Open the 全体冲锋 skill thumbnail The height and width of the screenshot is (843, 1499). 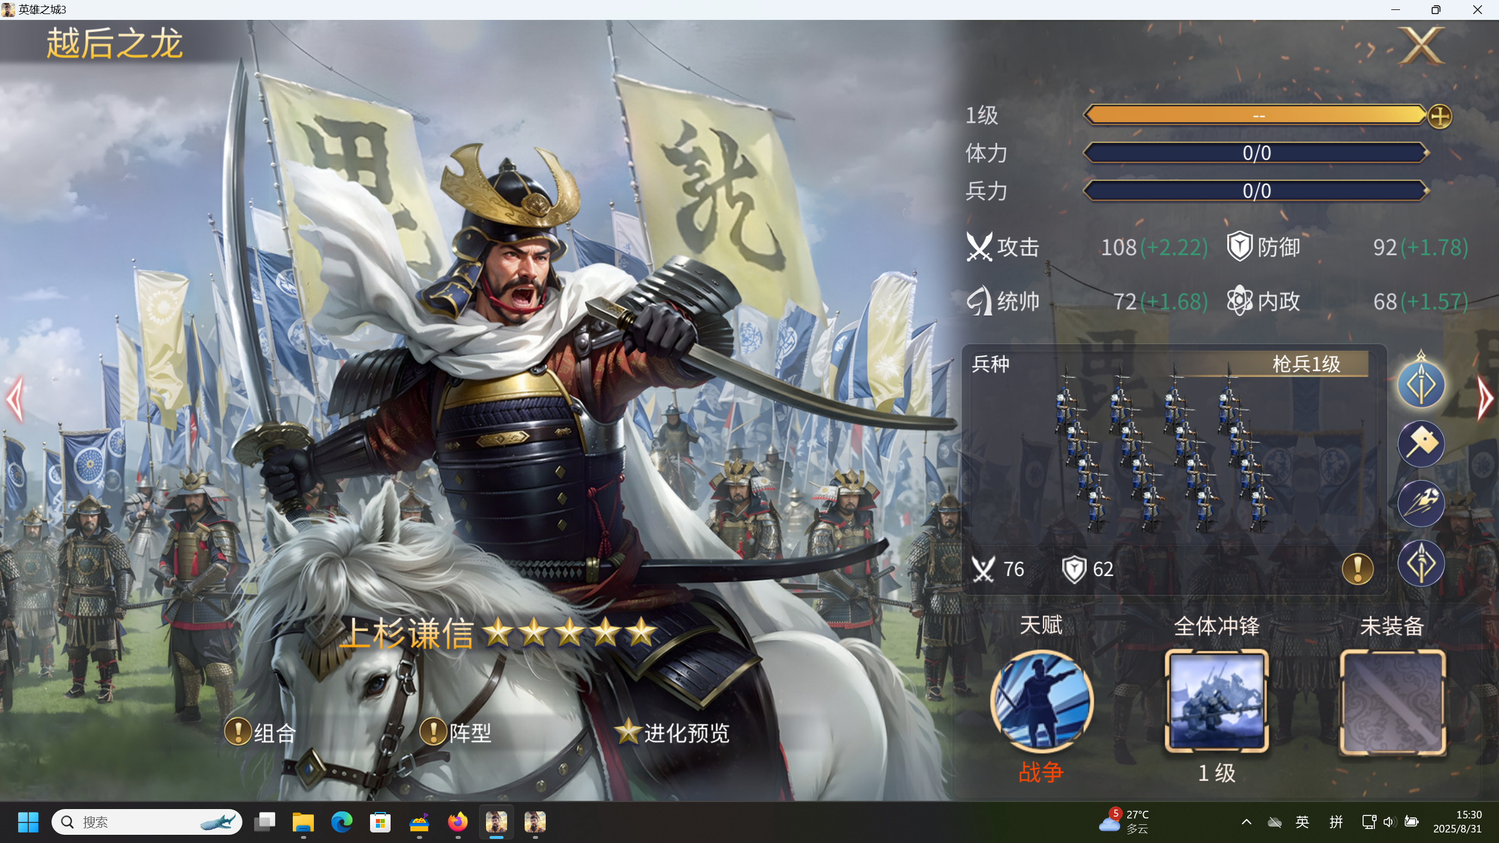pos(1216,701)
